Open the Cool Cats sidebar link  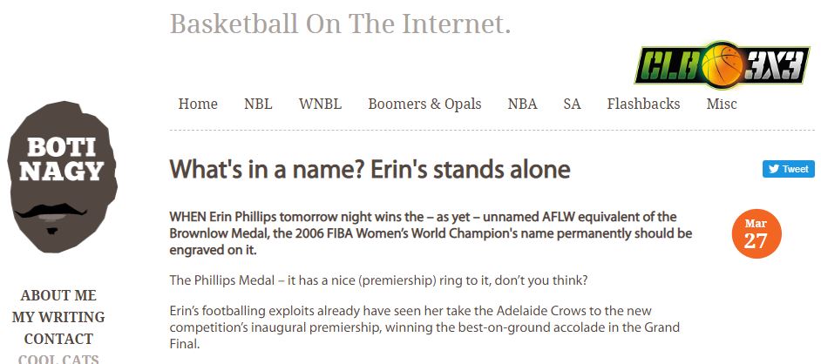pyautogui.click(x=58, y=358)
